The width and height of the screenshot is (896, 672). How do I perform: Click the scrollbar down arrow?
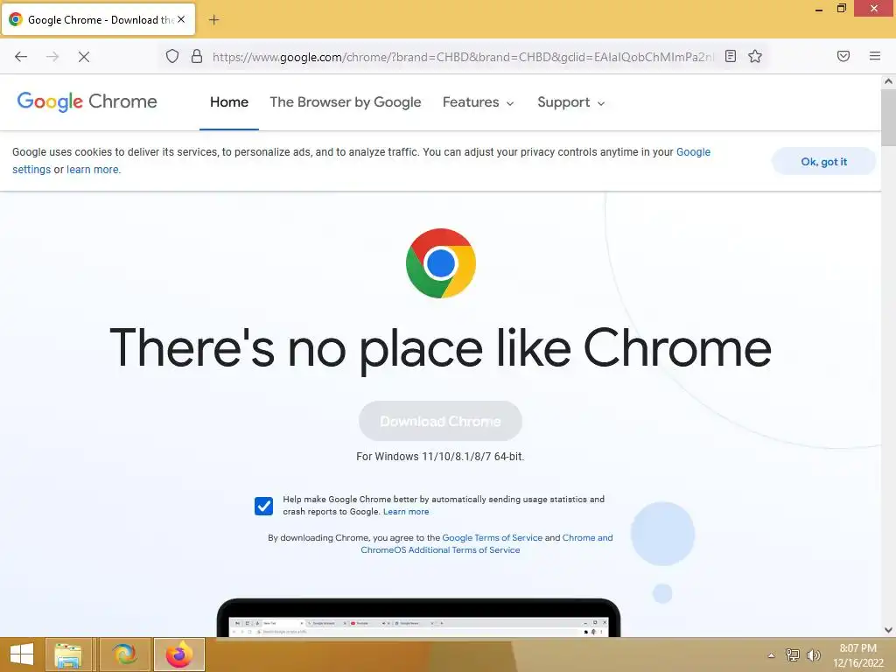[x=888, y=630]
